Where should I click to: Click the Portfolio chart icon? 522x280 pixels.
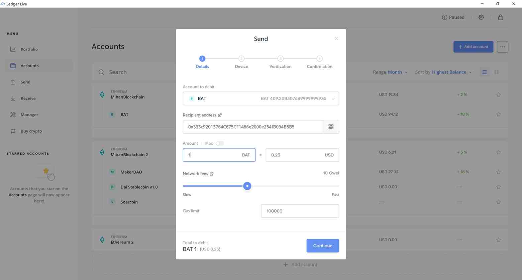pos(13,49)
